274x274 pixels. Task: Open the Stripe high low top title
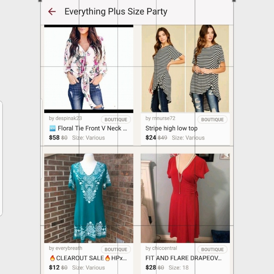tap(171, 128)
